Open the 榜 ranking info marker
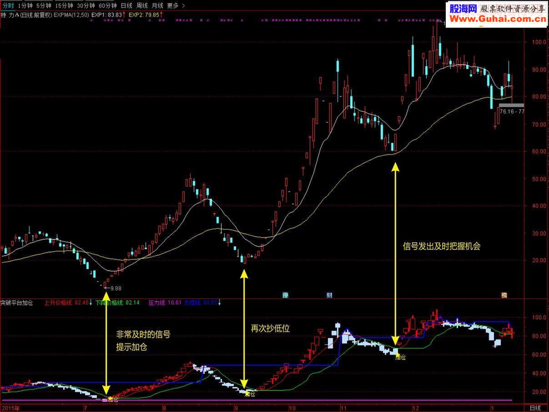 click(x=504, y=295)
